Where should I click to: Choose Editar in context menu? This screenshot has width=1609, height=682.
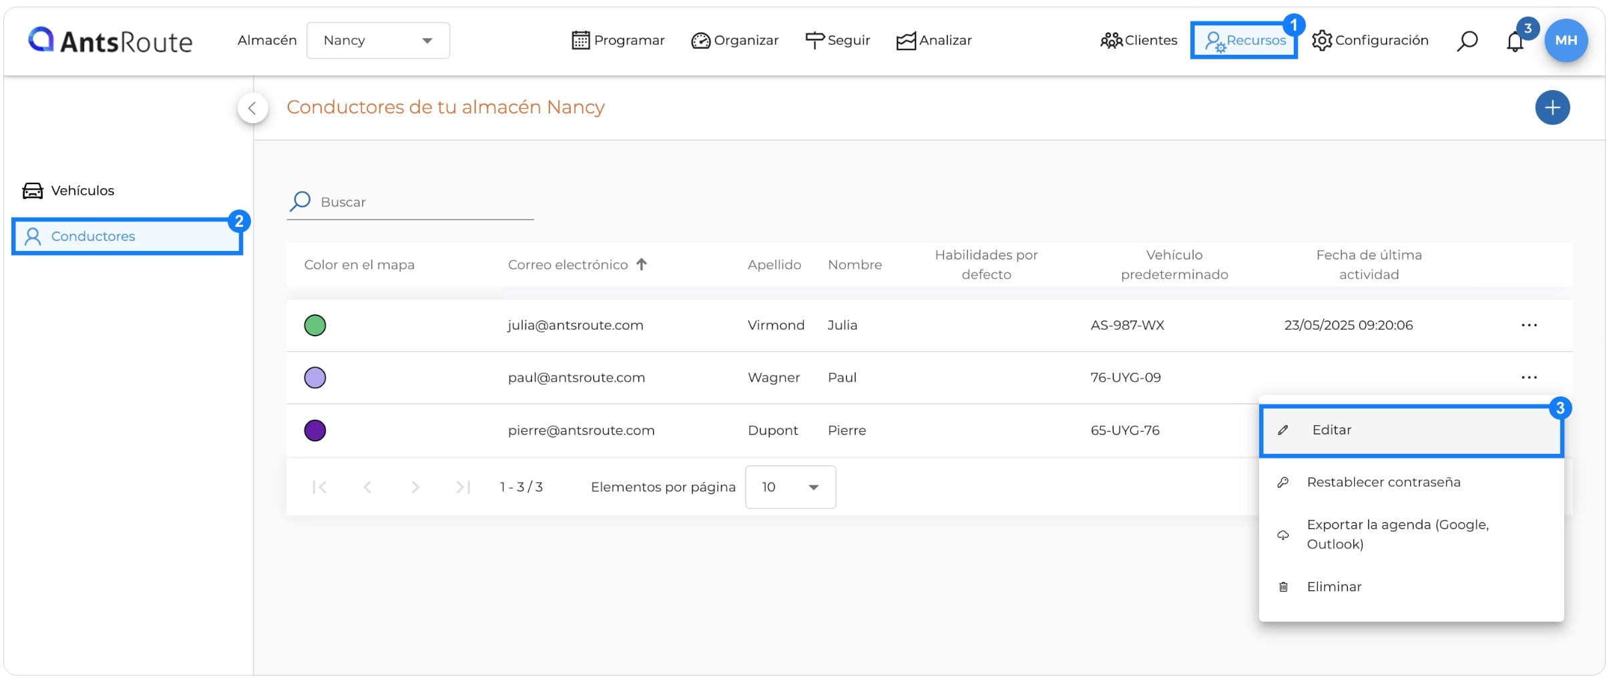pos(1411,430)
